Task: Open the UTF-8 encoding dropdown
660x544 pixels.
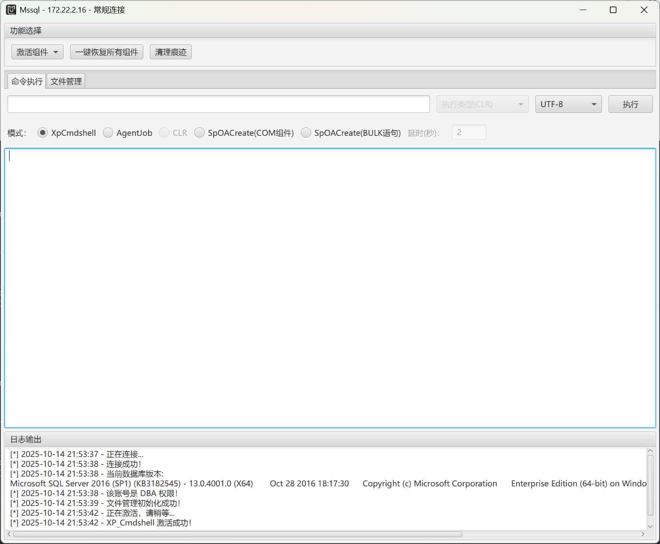Action: click(568, 104)
